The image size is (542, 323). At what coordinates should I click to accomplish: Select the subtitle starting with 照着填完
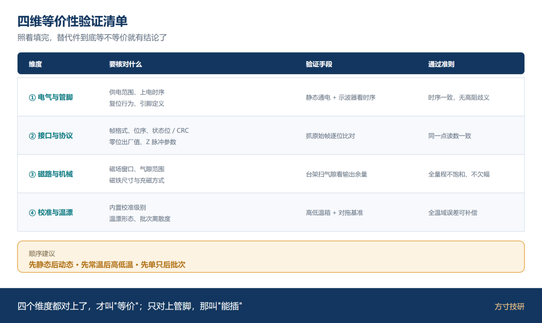[92, 38]
